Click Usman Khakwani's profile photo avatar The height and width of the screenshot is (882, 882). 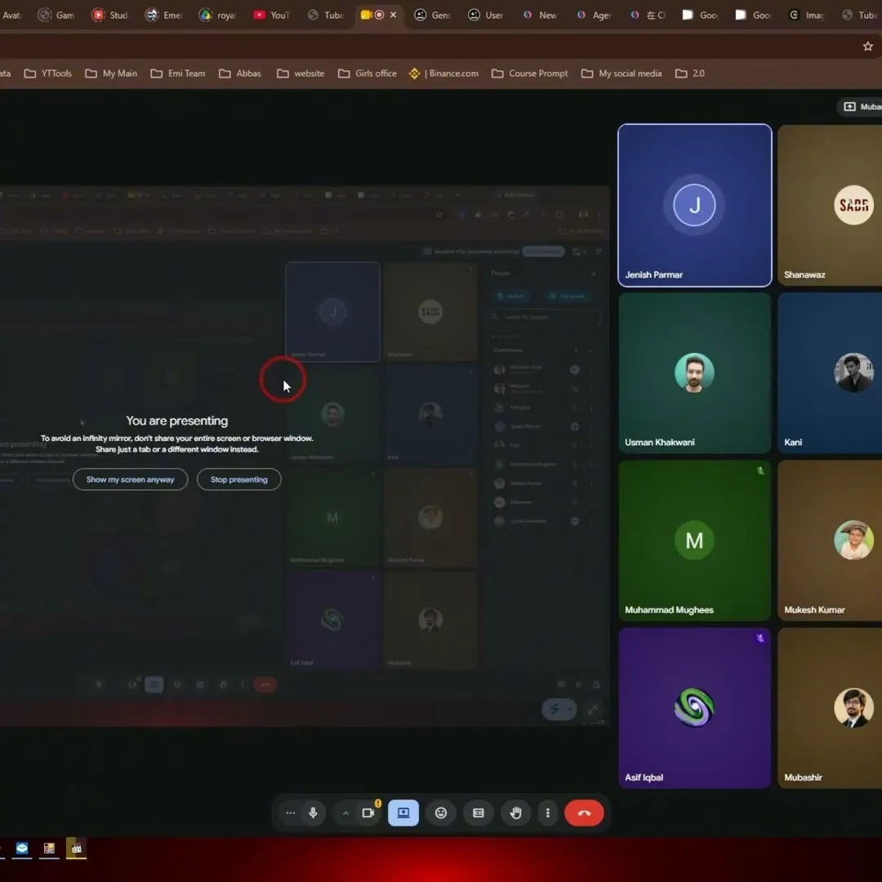(x=695, y=372)
